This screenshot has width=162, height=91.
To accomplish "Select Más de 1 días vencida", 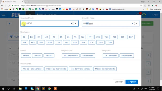I will [x=32, y=69].
